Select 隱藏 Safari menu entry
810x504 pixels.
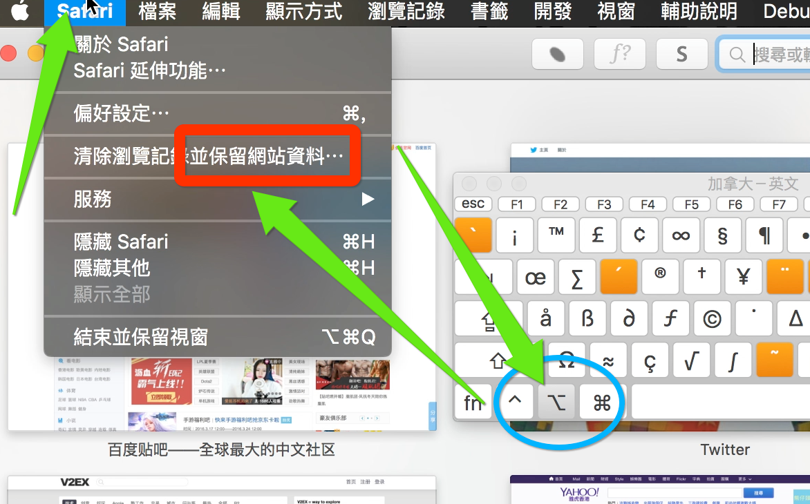coord(218,242)
